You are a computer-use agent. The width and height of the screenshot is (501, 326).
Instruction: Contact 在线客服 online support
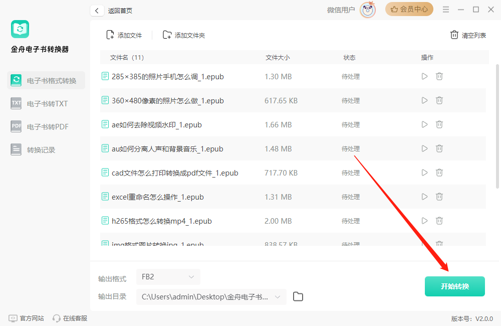(70, 318)
